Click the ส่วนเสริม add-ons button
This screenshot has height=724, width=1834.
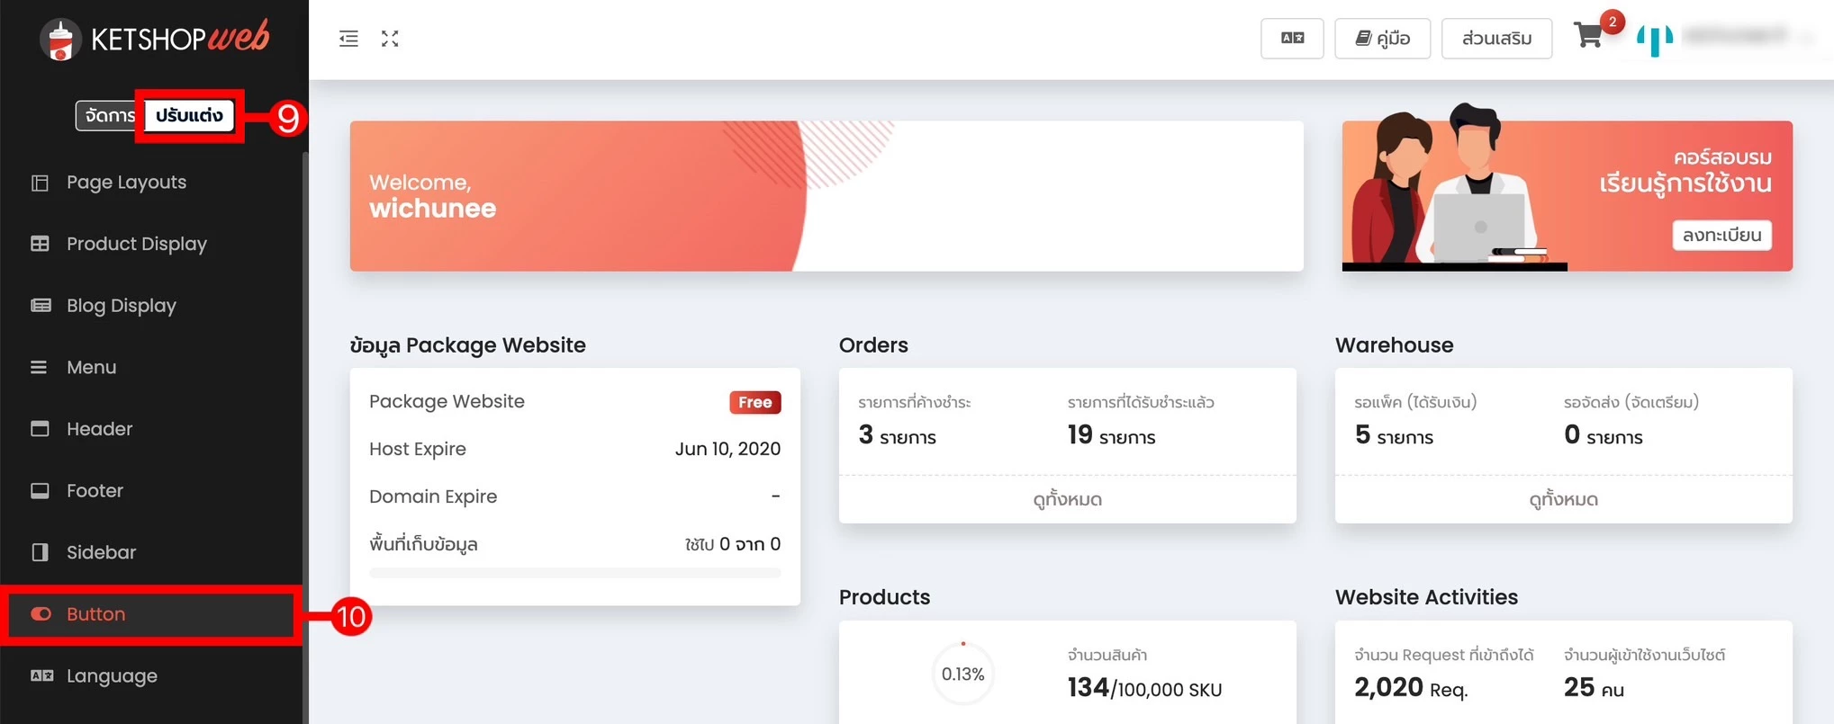pyautogui.click(x=1496, y=39)
